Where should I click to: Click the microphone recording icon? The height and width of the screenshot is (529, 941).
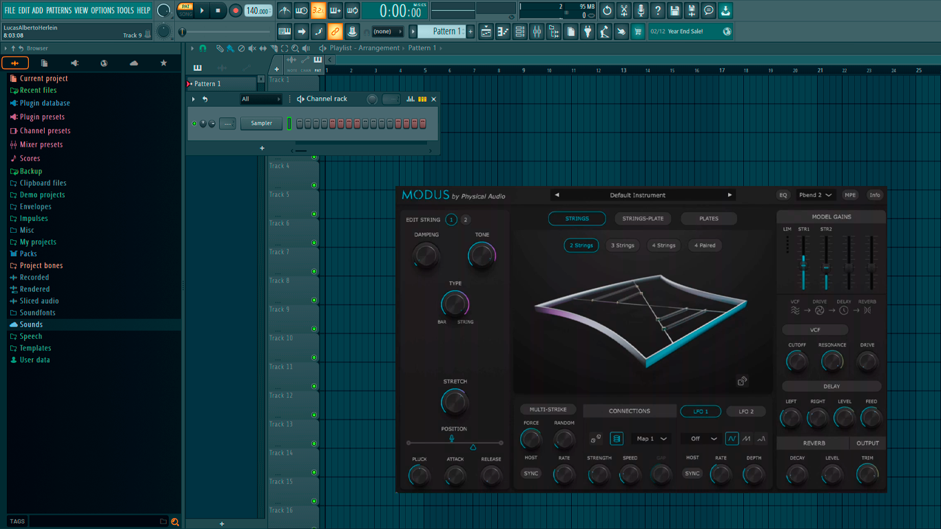pos(641,10)
